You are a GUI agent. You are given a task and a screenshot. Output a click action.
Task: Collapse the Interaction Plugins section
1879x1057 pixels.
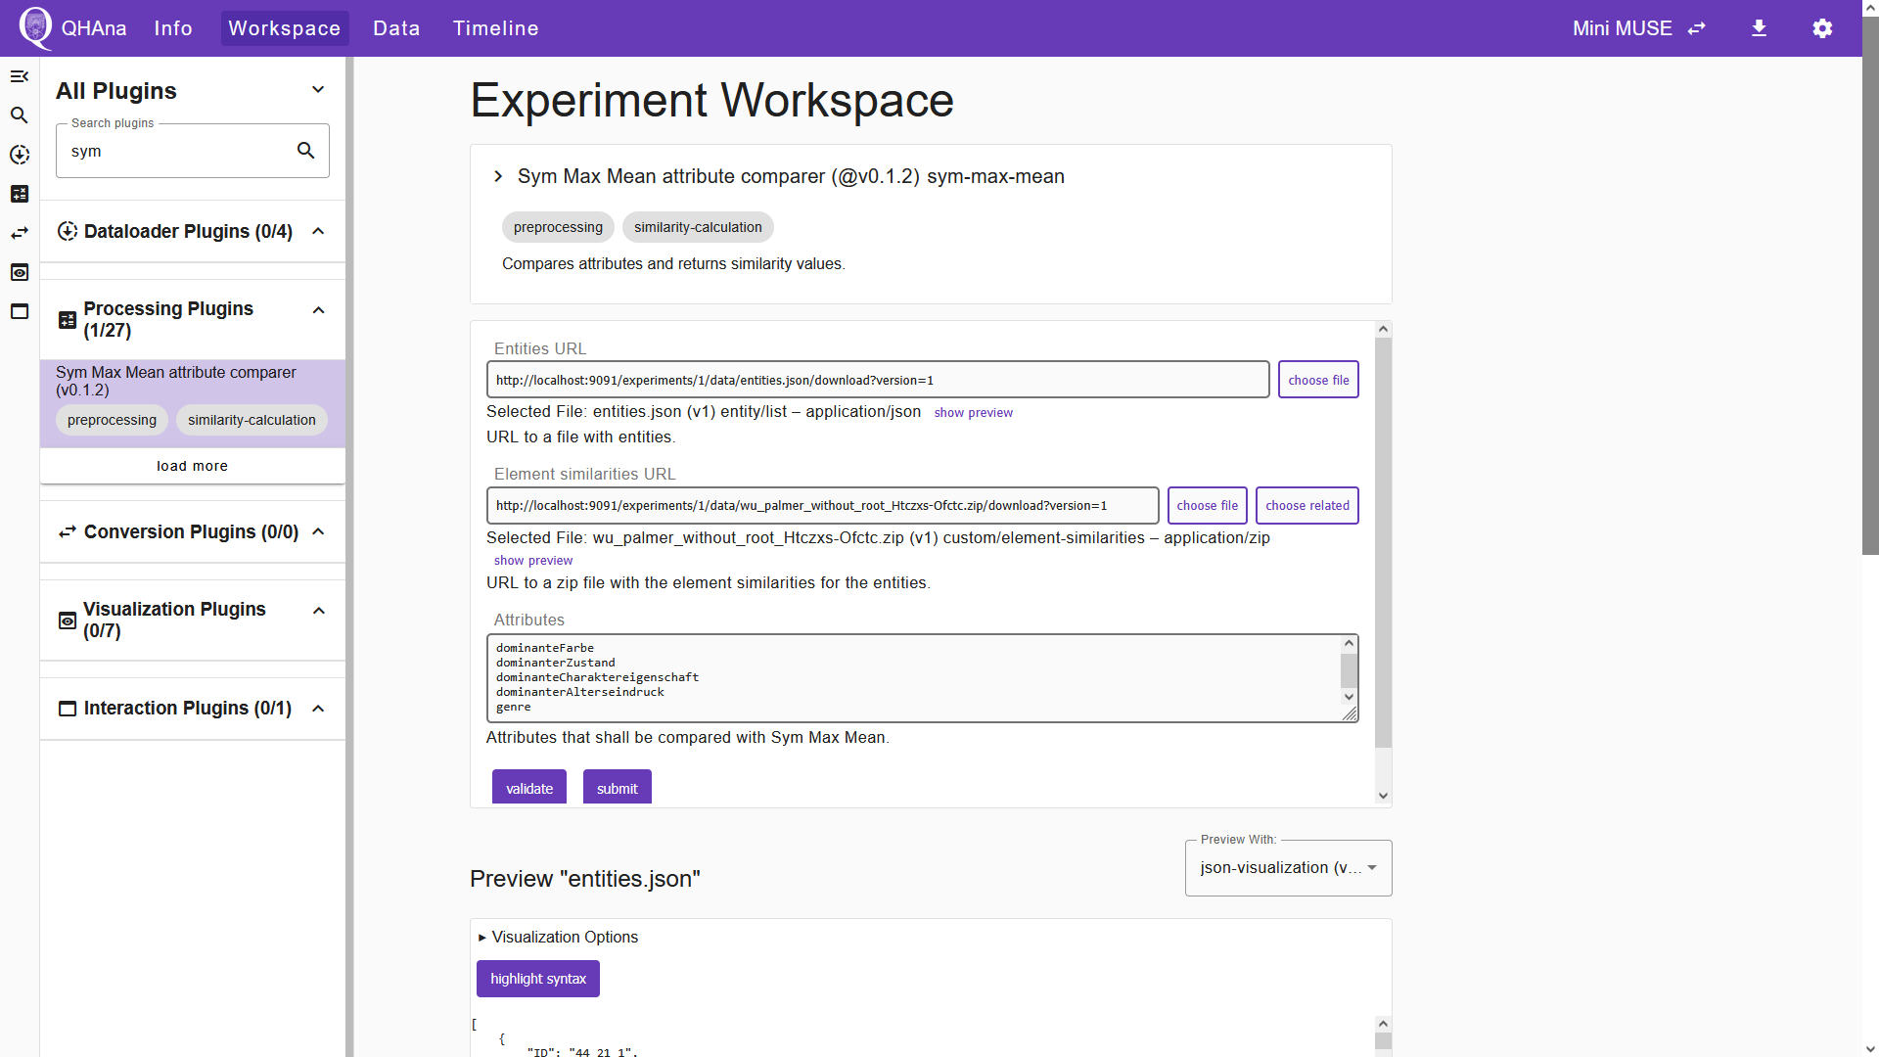318,709
